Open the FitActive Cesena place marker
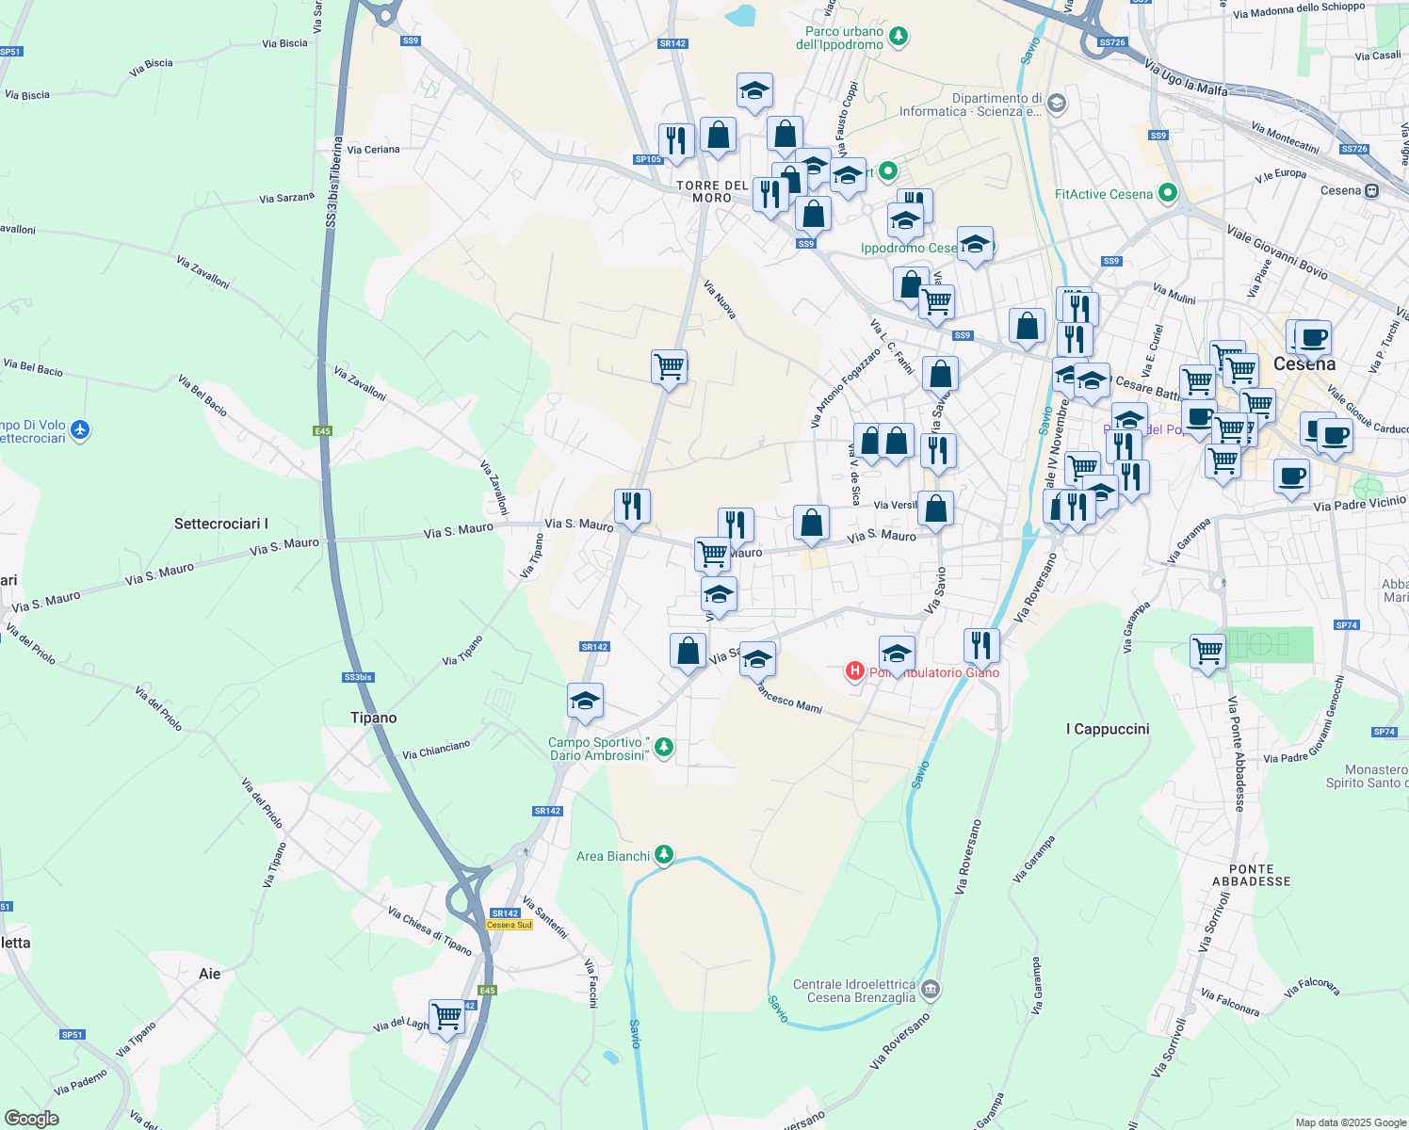Image resolution: width=1409 pixels, height=1130 pixels. coord(1168,193)
